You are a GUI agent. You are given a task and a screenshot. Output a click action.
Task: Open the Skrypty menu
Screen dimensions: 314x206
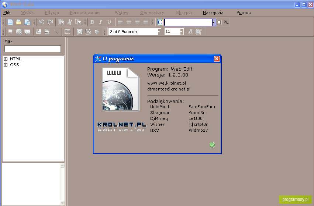(x=184, y=13)
